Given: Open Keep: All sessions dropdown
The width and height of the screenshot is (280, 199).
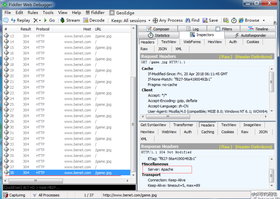Looking at the screenshot, I should (x=131, y=20).
